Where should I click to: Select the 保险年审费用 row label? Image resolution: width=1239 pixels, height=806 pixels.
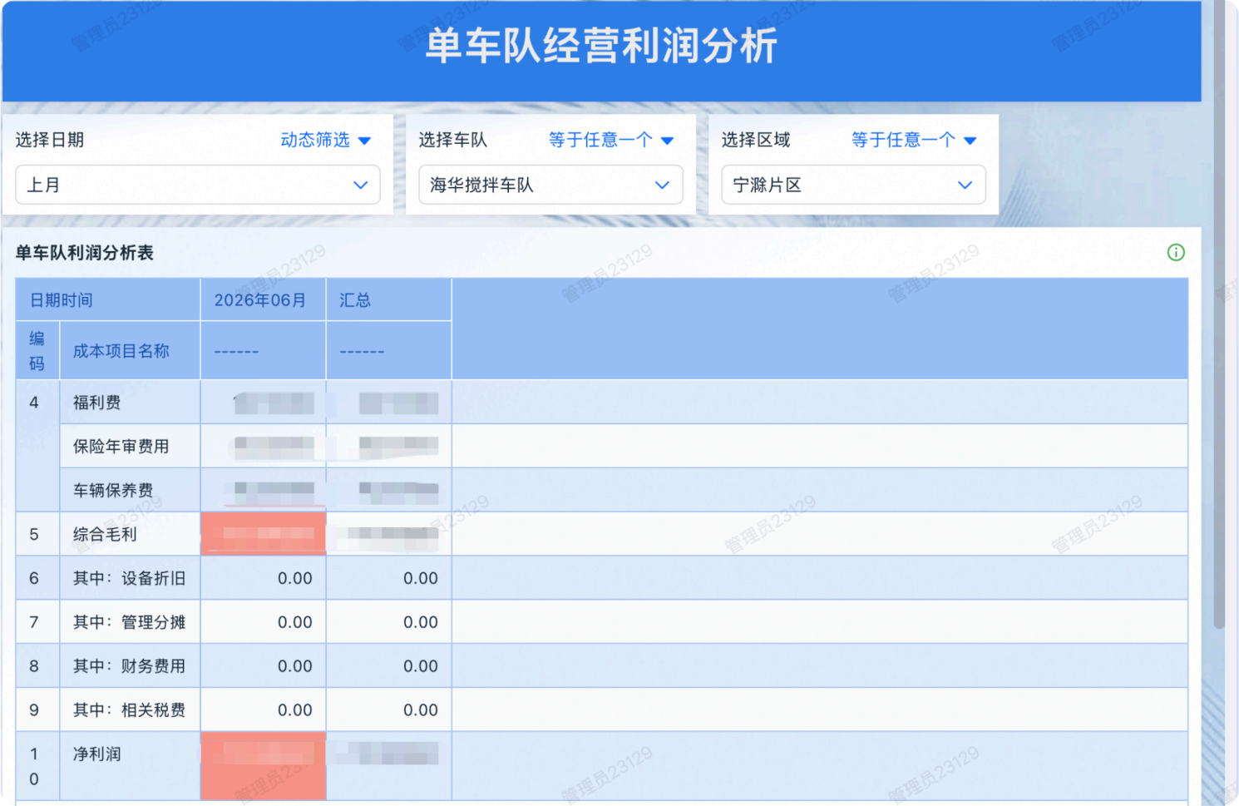coord(121,447)
